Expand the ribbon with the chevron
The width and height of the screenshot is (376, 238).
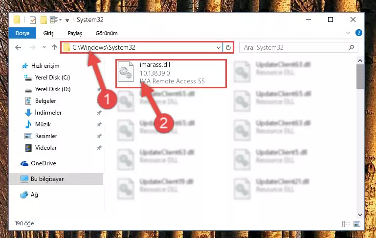348,33
